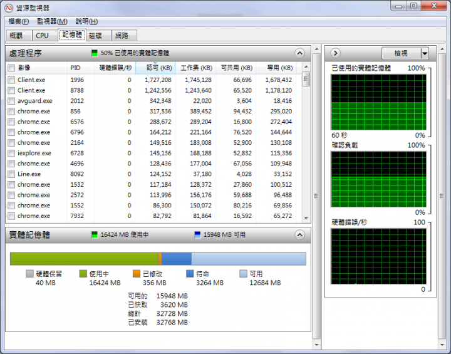Sort by Working Set (KB) column header
451x354 pixels.
pos(195,68)
